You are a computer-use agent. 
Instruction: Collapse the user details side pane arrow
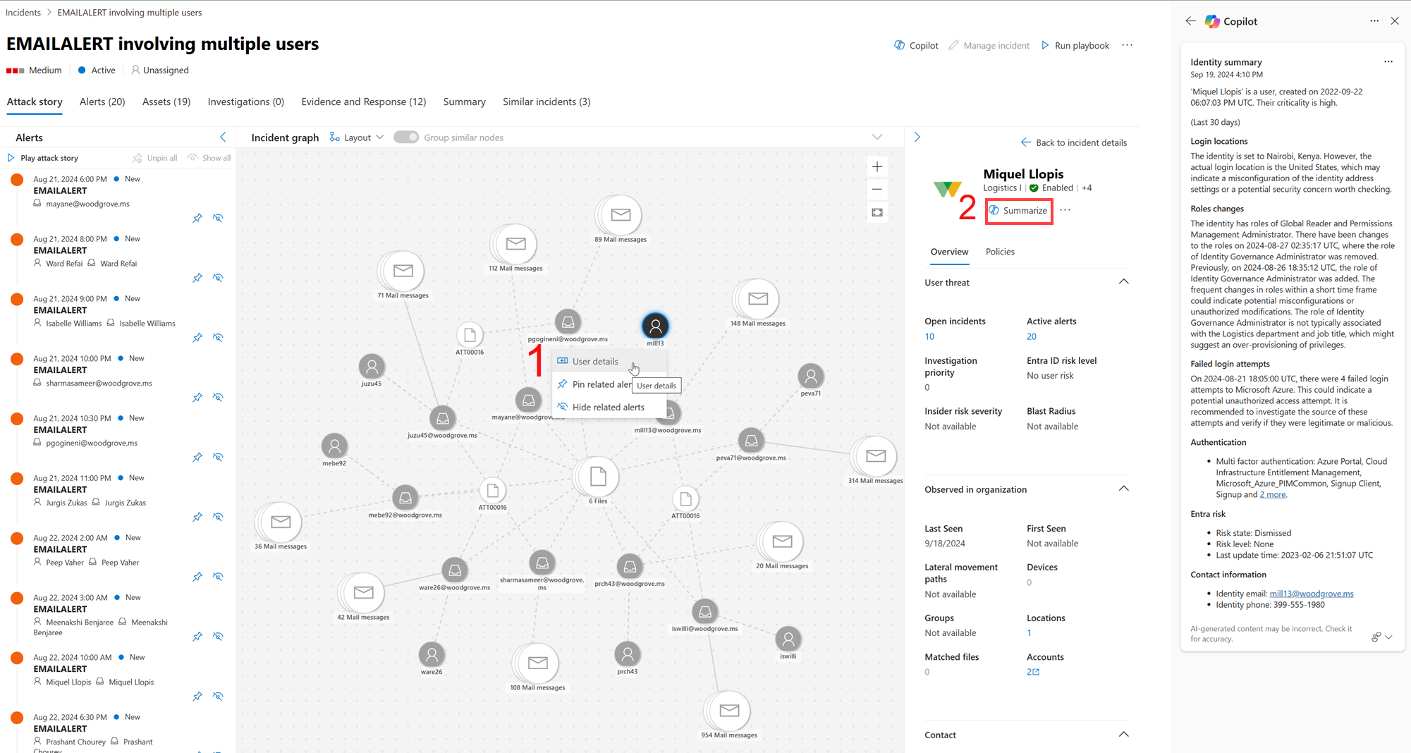[x=917, y=137]
